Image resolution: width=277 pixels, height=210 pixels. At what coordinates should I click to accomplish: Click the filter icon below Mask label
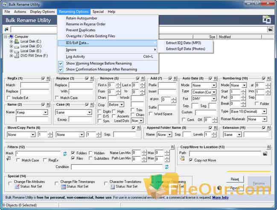[8, 159]
